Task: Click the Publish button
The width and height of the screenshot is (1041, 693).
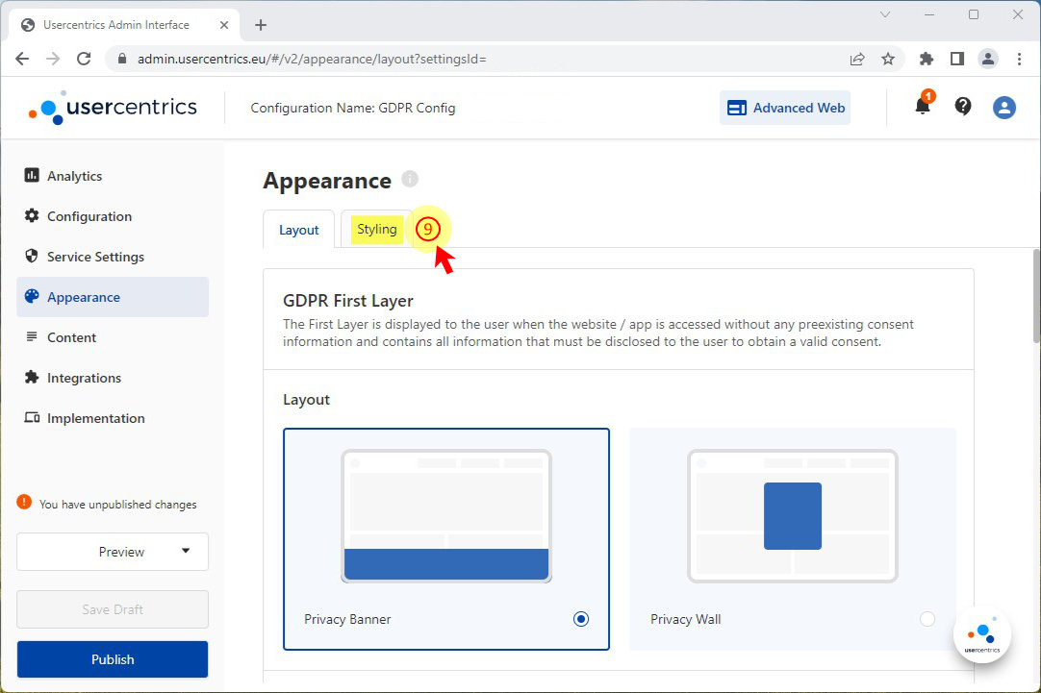Action: point(113,659)
